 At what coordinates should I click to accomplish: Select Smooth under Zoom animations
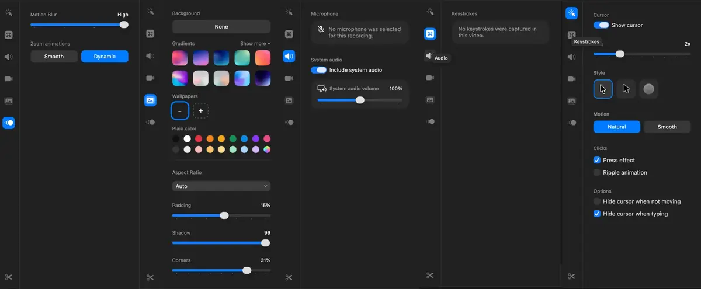[54, 57]
